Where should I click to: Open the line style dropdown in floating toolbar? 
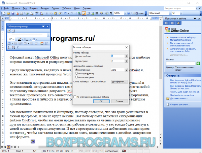point(48,35)
